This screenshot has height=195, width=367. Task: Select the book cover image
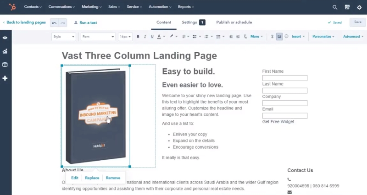click(96, 116)
